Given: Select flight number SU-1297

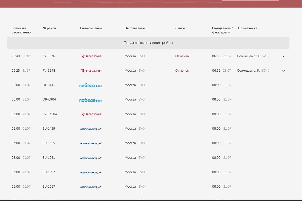Looking at the screenshot, I should click(x=49, y=172).
